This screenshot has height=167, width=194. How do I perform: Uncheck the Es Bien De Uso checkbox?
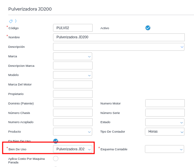coord(56,141)
